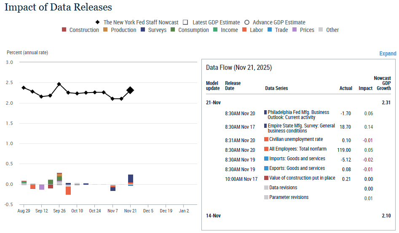This screenshot has height=233, width=399.
Task: Toggle the Construction legend swatch
Action: click(x=64, y=30)
